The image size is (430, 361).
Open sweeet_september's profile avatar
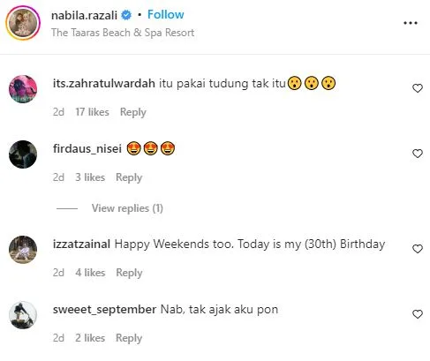coord(23,315)
